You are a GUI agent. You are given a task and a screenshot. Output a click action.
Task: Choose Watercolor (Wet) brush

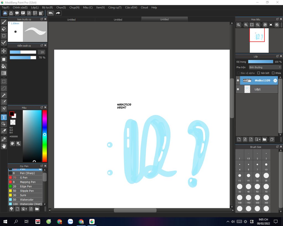pos(25,204)
